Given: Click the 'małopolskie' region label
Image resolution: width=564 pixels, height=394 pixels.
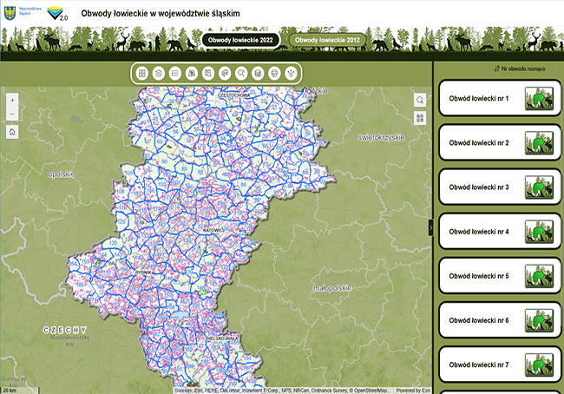Looking at the screenshot, I should point(331,288).
